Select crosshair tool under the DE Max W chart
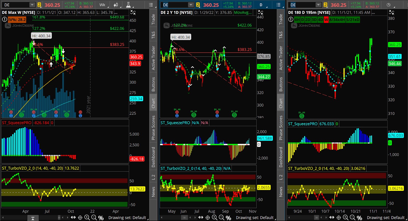The height and width of the screenshot is (221, 408). (x=80, y=218)
